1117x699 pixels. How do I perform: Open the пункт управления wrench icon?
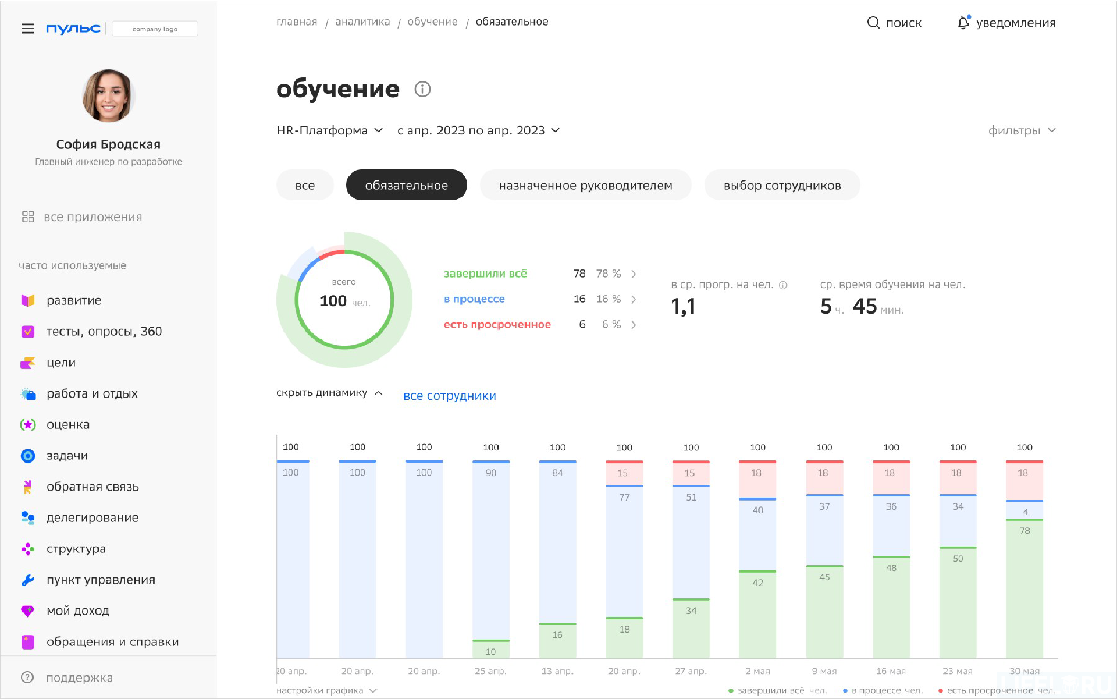[x=27, y=580]
